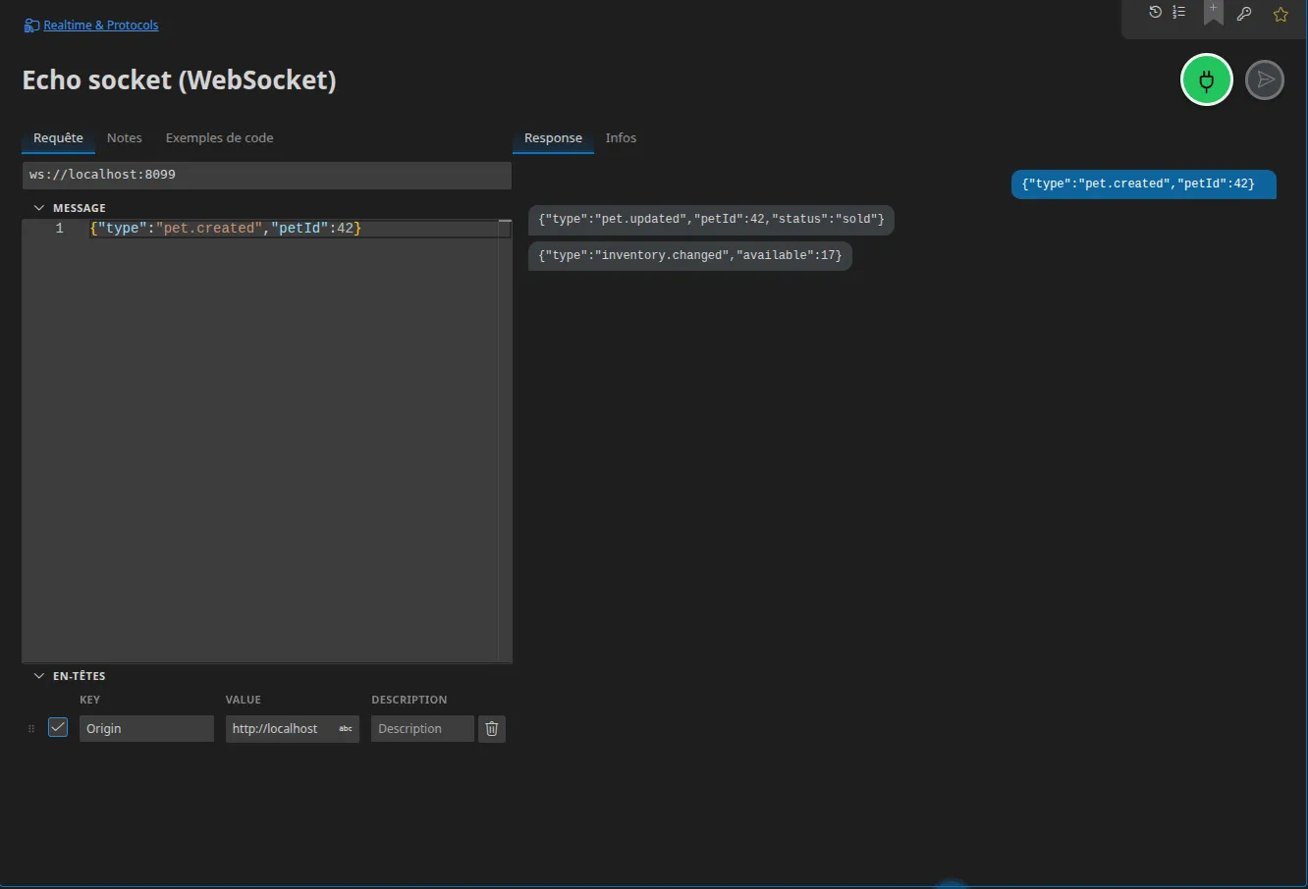
Task: Click the folder icon beside Realtime & Protocols
Action: 31,26
